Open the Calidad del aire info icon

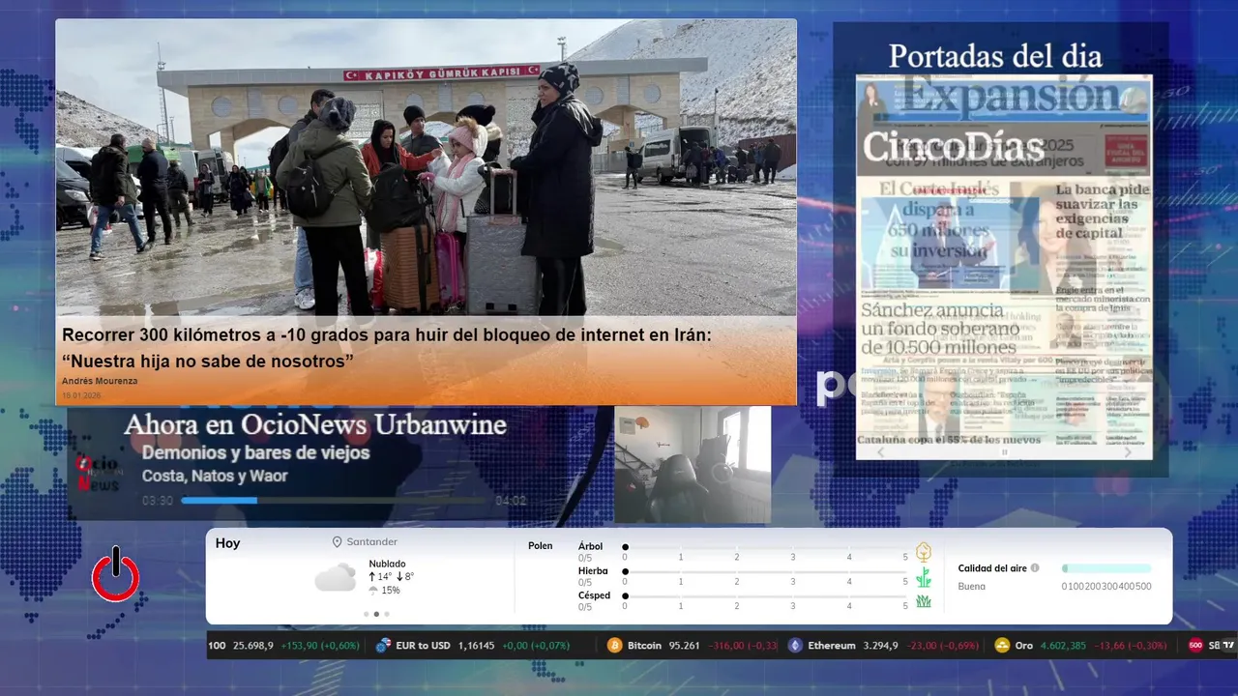(x=1035, y=568)
